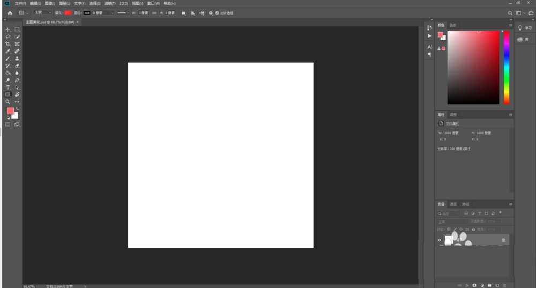This screenshot has height=288, width=536.
Task: Toggle the 对齐边缘 checkbox
Action: (217, 13)
